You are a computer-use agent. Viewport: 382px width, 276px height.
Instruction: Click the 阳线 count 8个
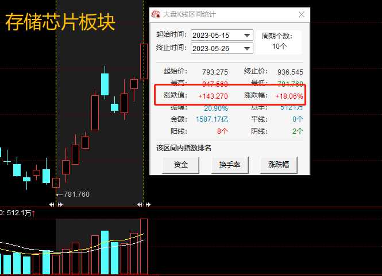click(223, 131)
